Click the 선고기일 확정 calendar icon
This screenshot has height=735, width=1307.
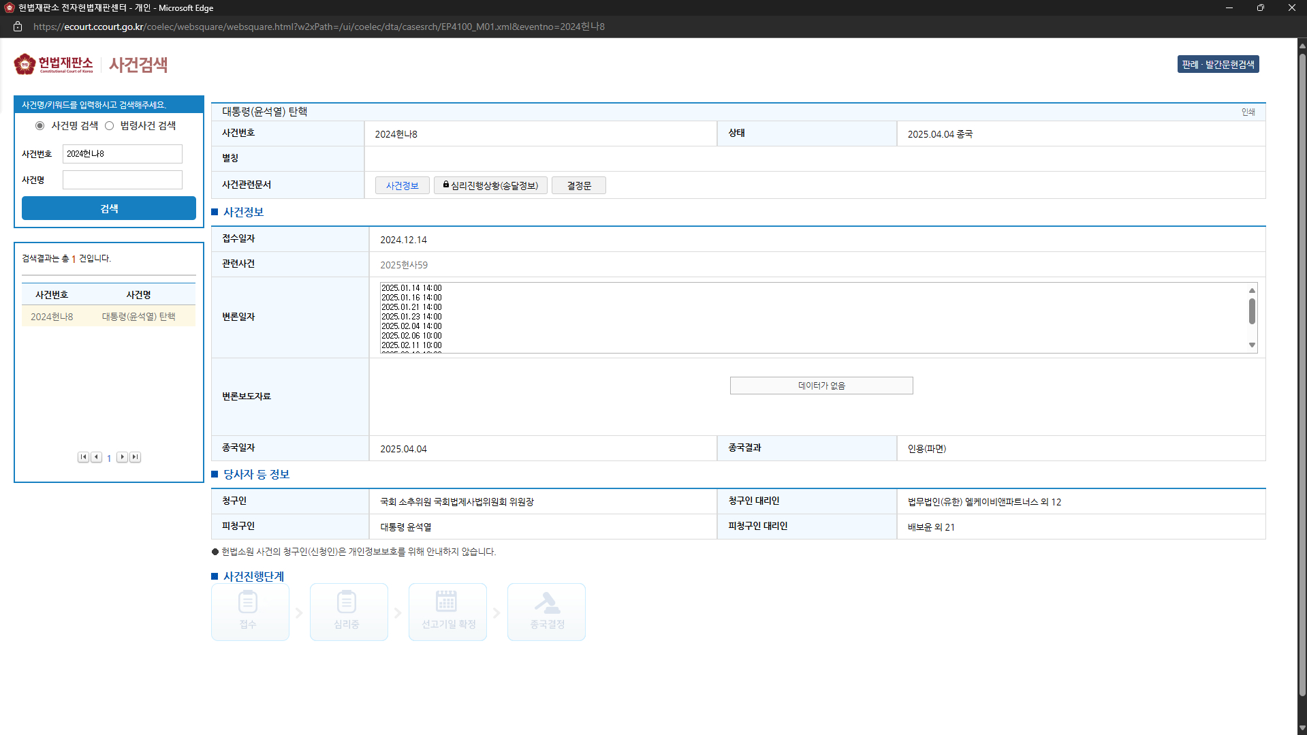[x=447, y=602]
